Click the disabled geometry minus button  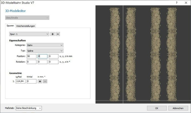[x=45, y=81]
